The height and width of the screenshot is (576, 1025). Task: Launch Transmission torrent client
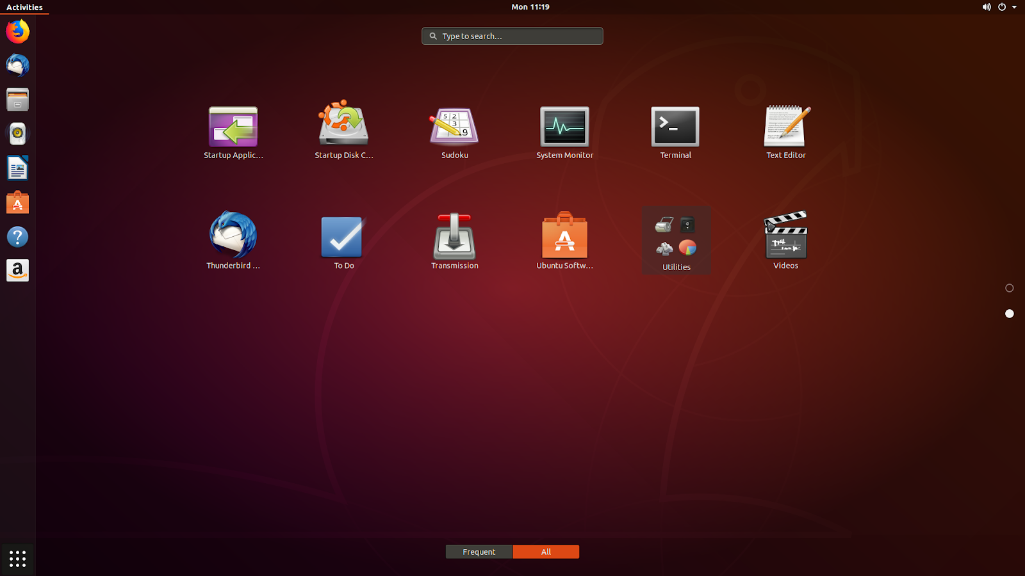454,241
